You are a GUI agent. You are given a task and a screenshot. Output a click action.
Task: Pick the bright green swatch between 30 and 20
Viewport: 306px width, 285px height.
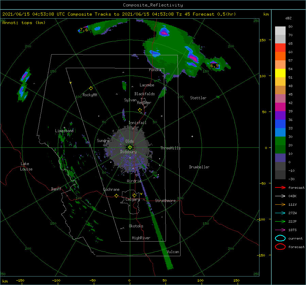coord(280,141)
